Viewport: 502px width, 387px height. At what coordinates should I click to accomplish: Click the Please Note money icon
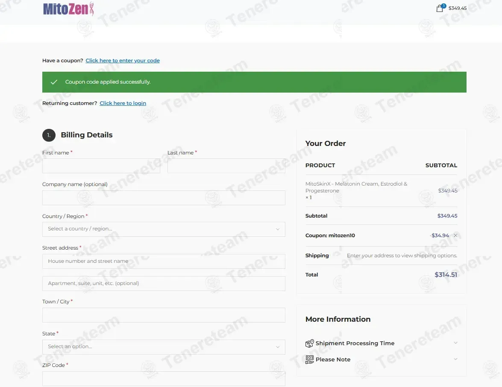pos(309,360)
